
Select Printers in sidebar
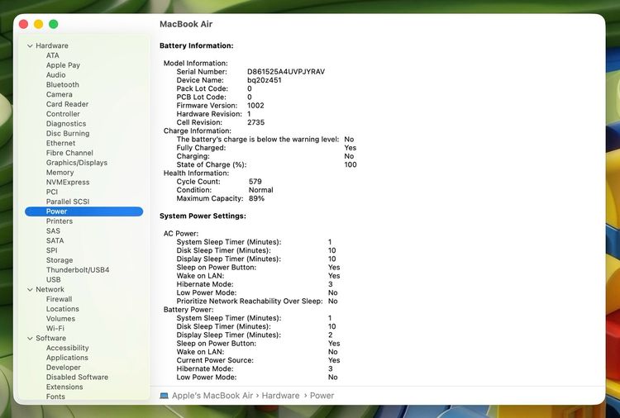point(60,221)
